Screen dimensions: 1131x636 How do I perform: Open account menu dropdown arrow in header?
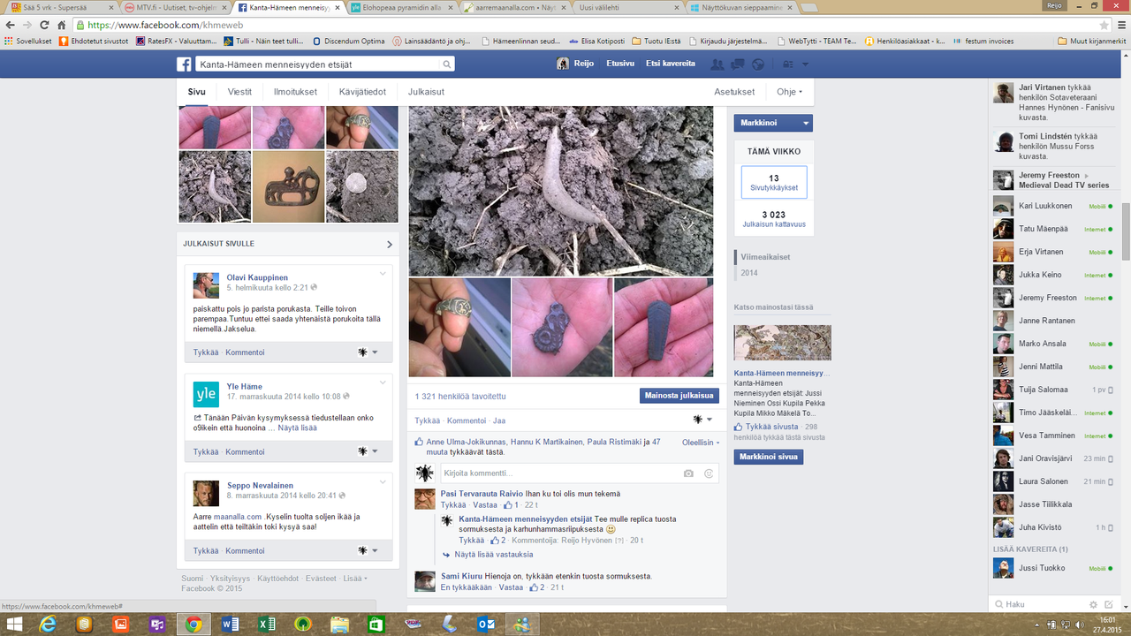(806, 64)
